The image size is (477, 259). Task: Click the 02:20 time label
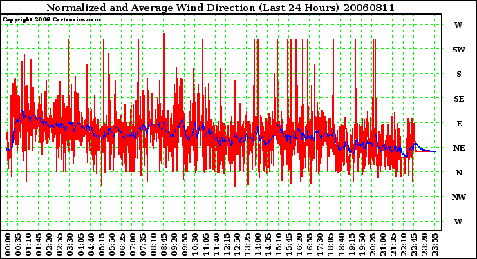coord(49,244)
